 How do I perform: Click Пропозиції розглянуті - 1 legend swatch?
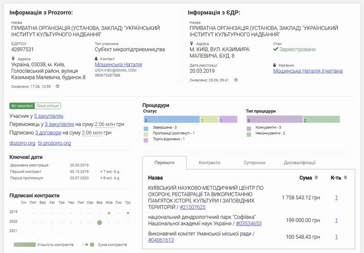tap(146, 134)
